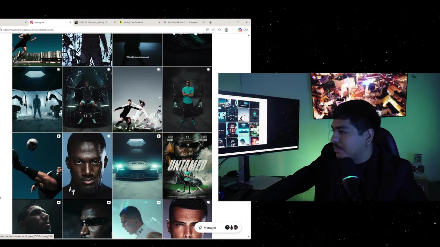Click the avatar group beside Mensajes
The height and width of the screenshot is (247, 440).
pyautogui.click(x=231, y=227)
